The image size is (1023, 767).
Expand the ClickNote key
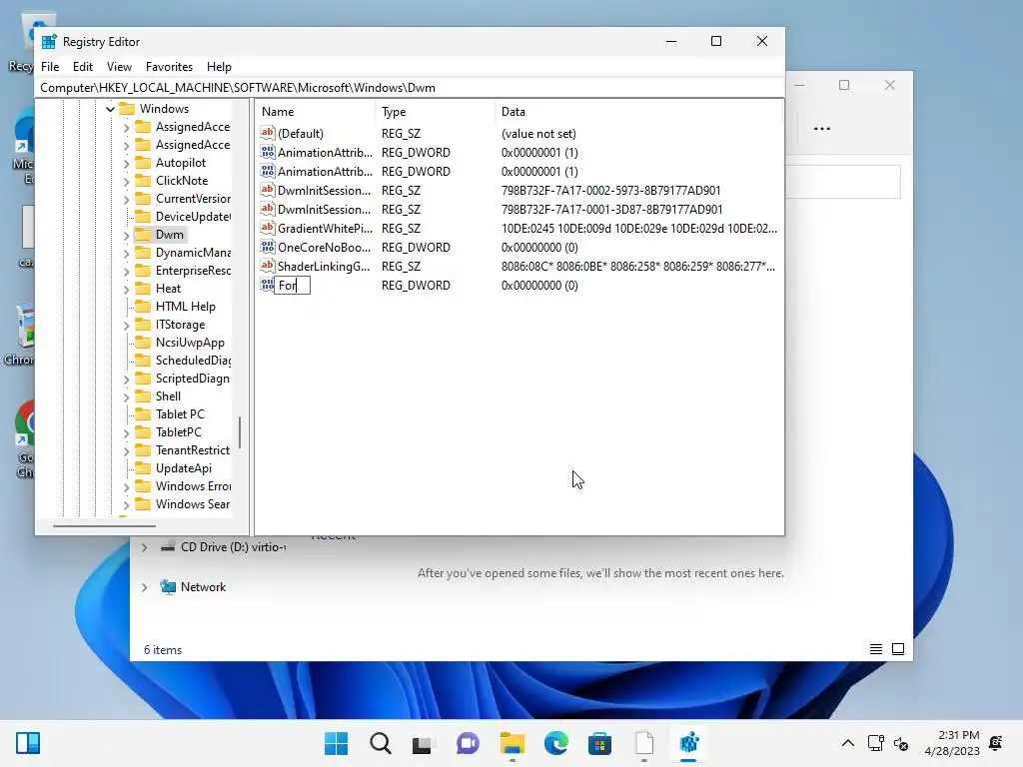pos(127,181)
